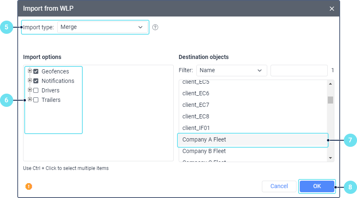357x198 pixels.
Task: Open the Import type dropdown
Action: [103, 27]
